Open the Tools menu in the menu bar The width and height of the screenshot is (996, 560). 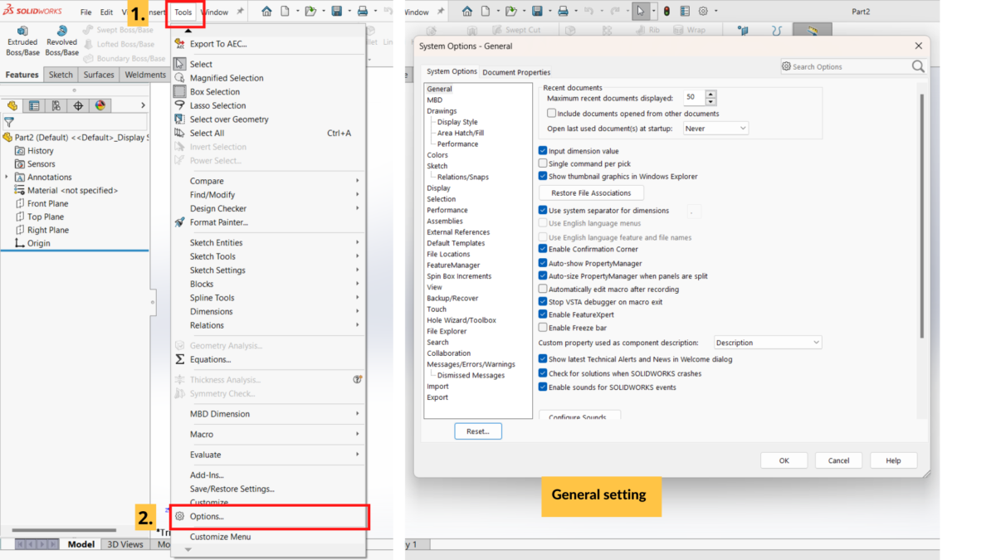click(183, 12)
